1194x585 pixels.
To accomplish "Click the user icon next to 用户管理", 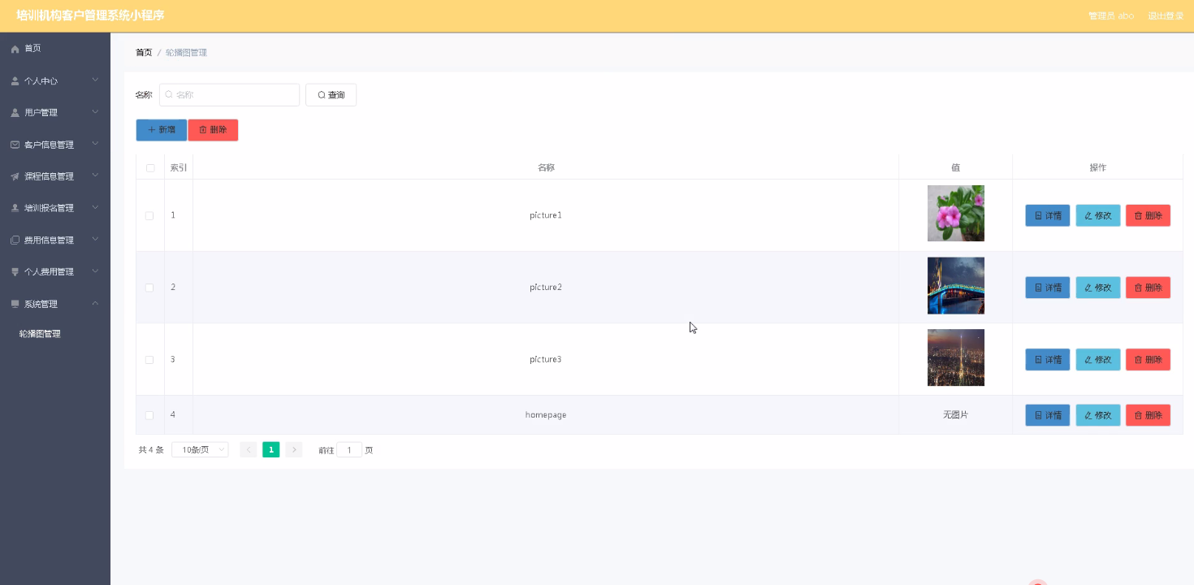I will pos(15,112).
